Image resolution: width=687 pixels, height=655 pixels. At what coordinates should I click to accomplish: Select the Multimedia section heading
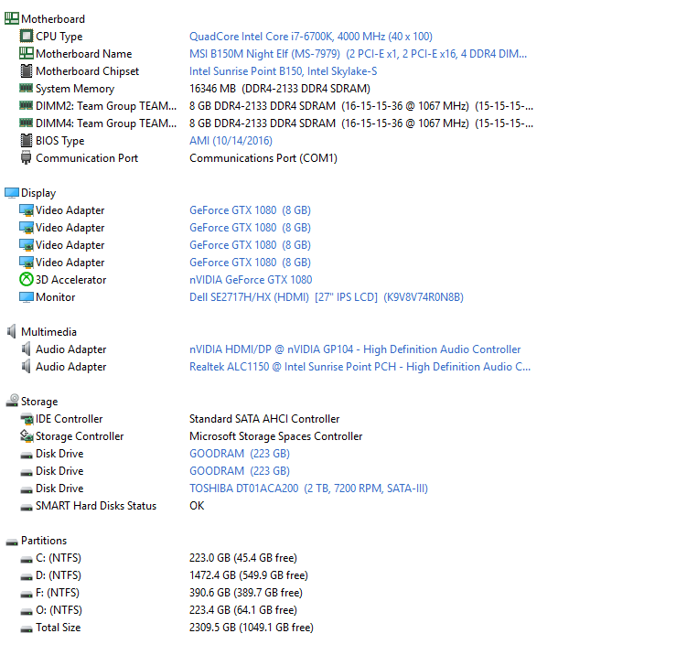(48, 332)
